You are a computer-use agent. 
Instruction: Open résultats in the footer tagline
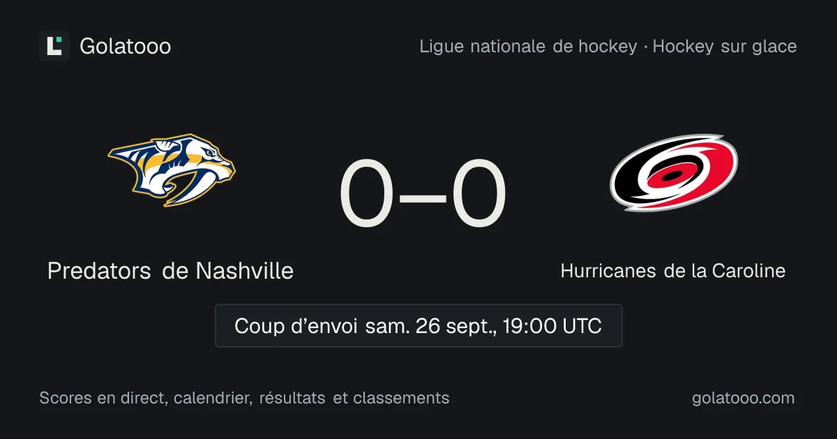coord(292,398)
